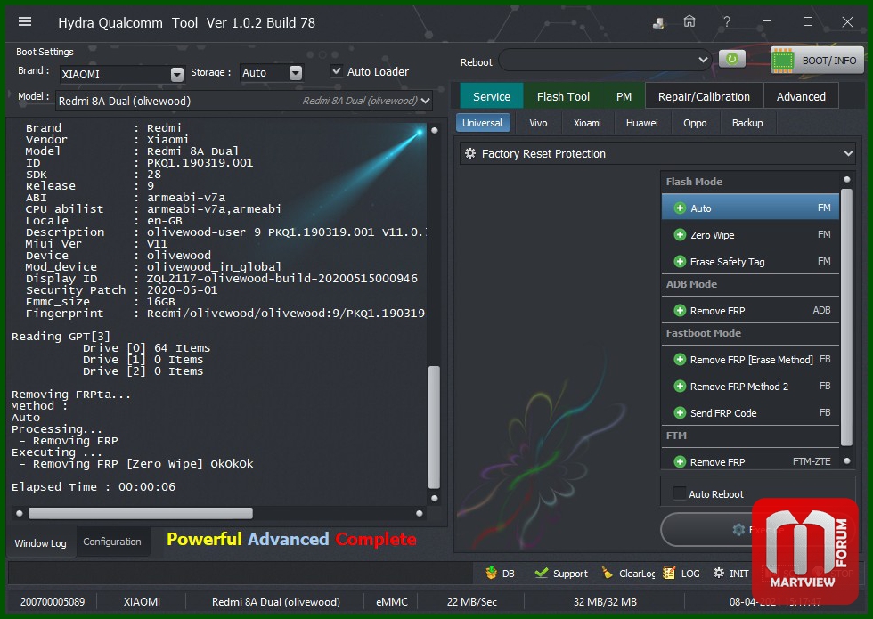Image resolution: width=873 pixels, height=619 pixels.
Task: Click the INIT gear icon
Action: click(x=719, y=573)
